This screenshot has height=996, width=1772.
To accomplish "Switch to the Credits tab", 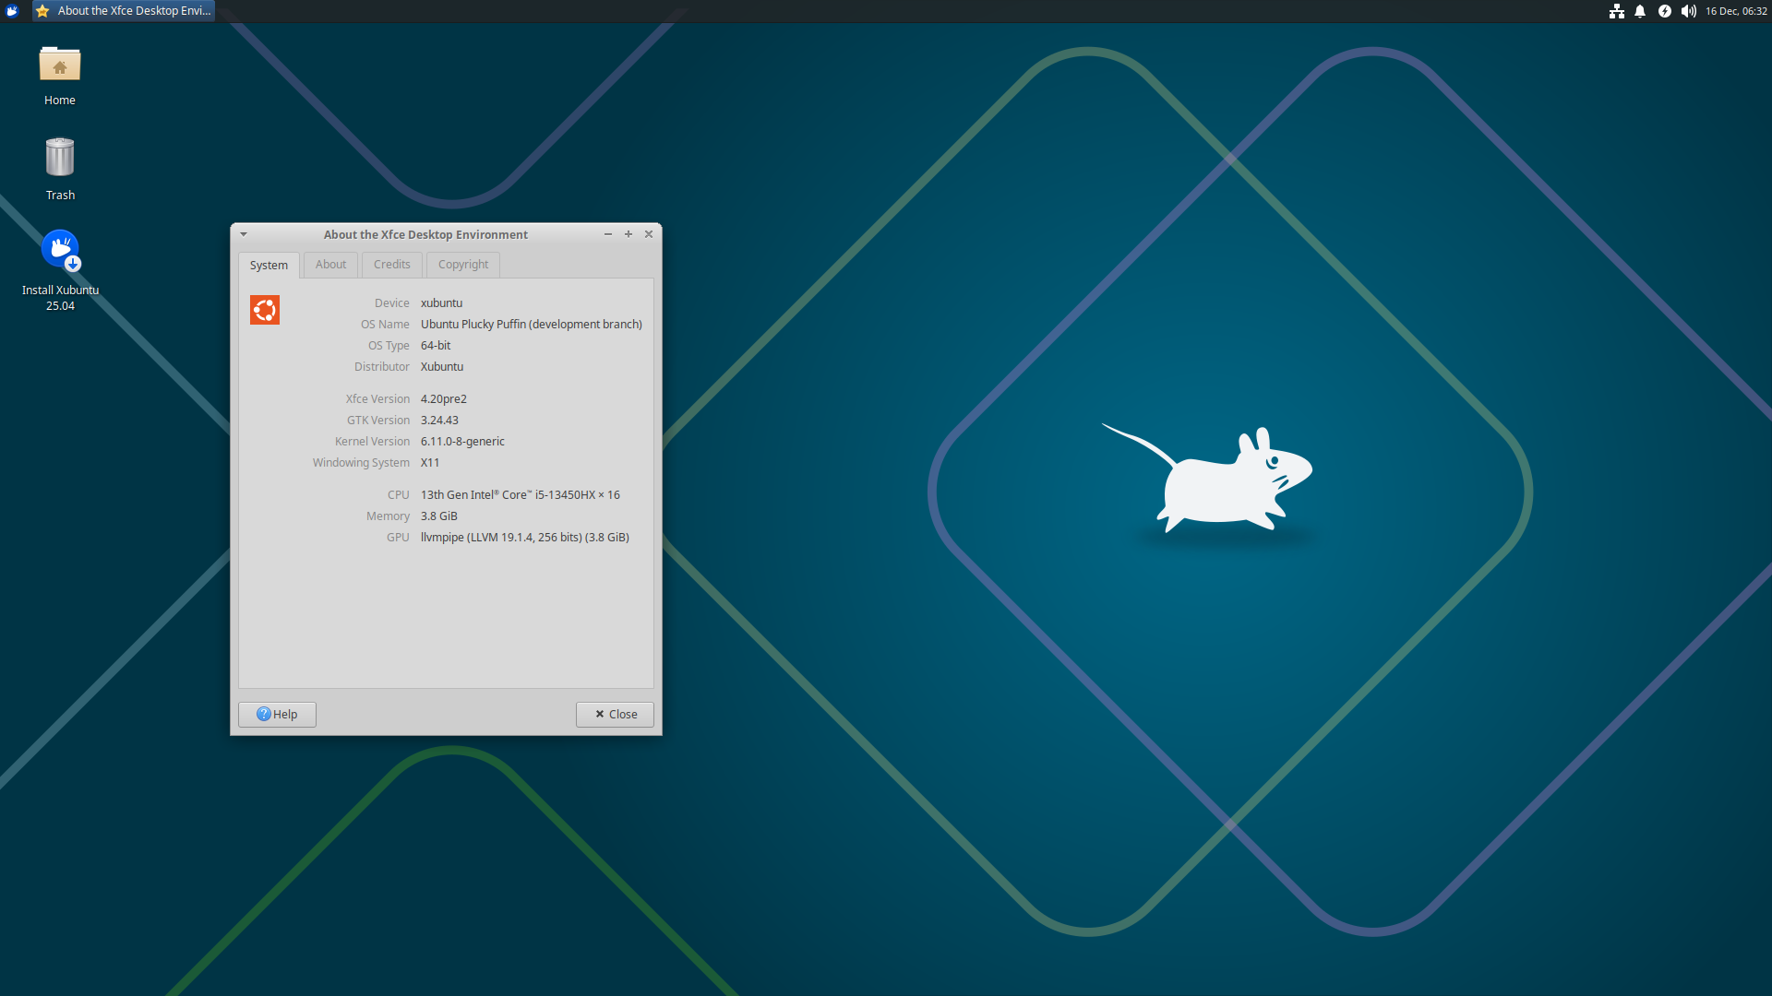I will [x=390, y=264].
